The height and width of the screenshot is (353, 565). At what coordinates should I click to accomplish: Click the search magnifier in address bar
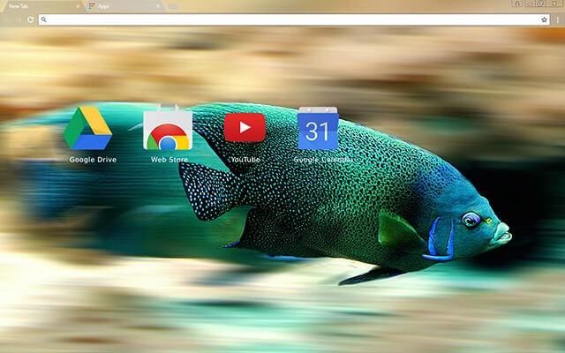point(43,19)
